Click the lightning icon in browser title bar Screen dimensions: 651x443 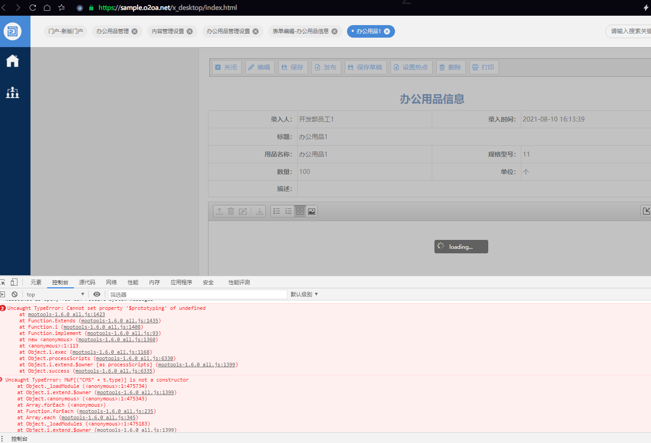point(646,8)
